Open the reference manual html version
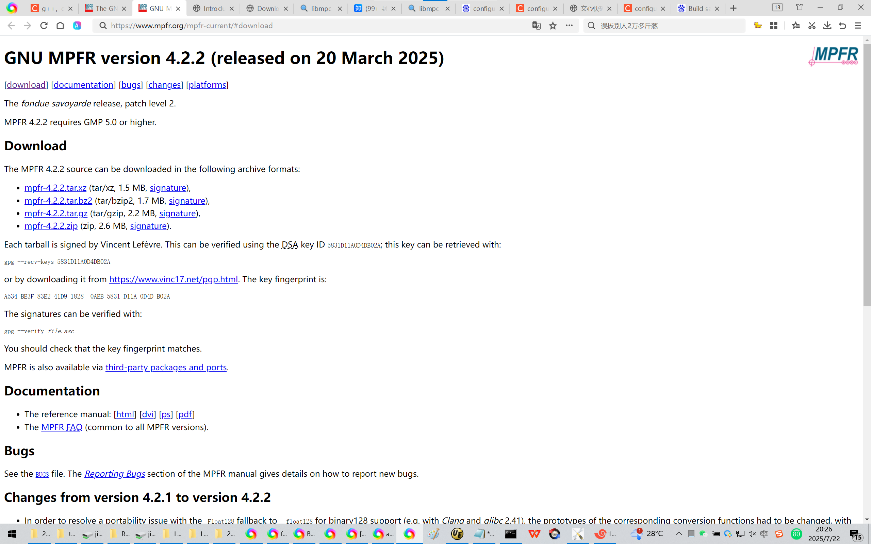The width and height of the screenshot is (871, 544). point(125,414)
